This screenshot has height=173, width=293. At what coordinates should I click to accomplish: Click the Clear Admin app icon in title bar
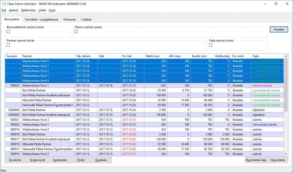pos(4,4)
